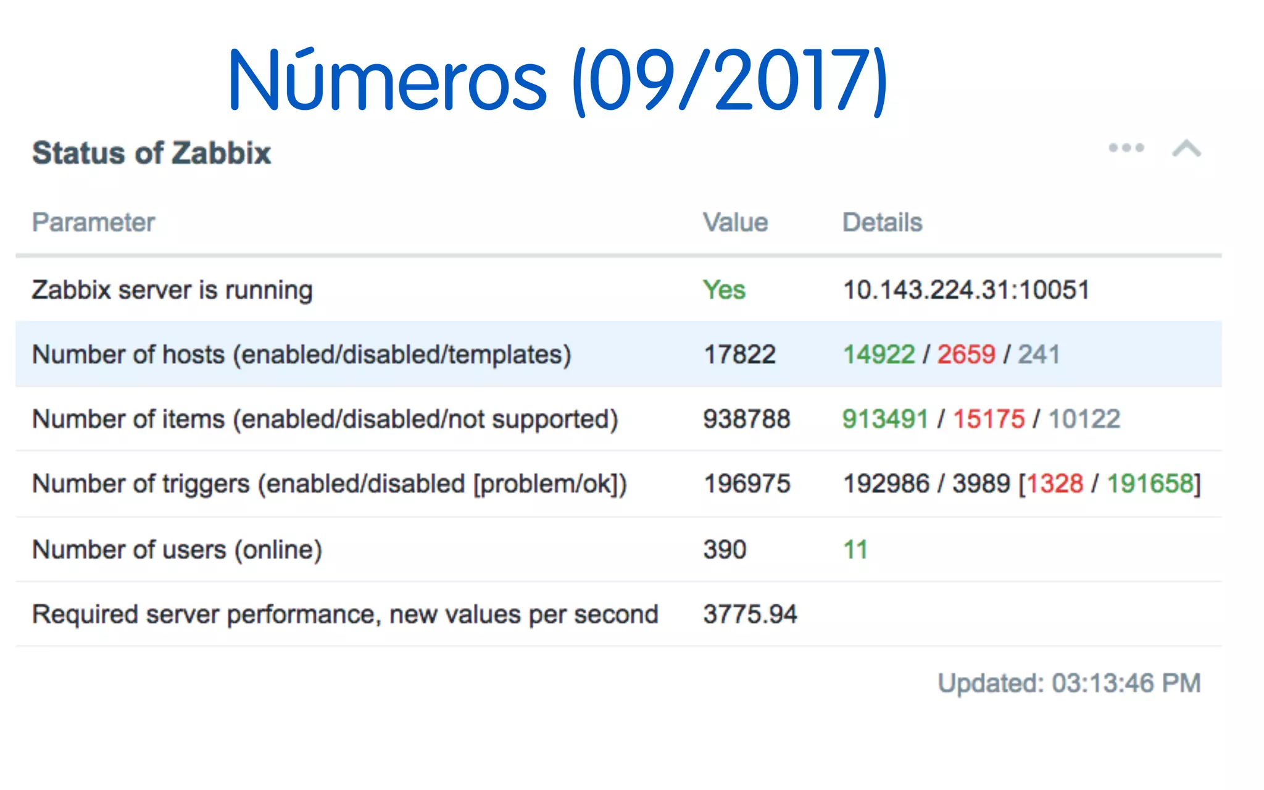Click the performance value 3775.94
The image size is (1264, 790).
750,615
